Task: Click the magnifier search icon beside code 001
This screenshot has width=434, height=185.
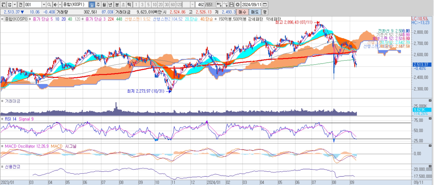Action: [49, 5]
